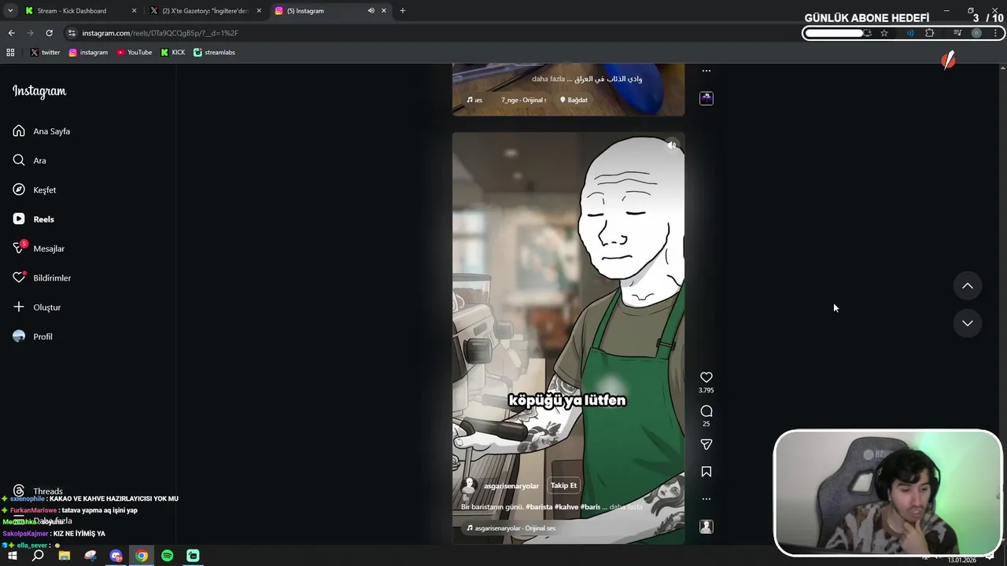This screenshot has width=1007, height=566.
Task: Go back in browser history
Action: 11,33
